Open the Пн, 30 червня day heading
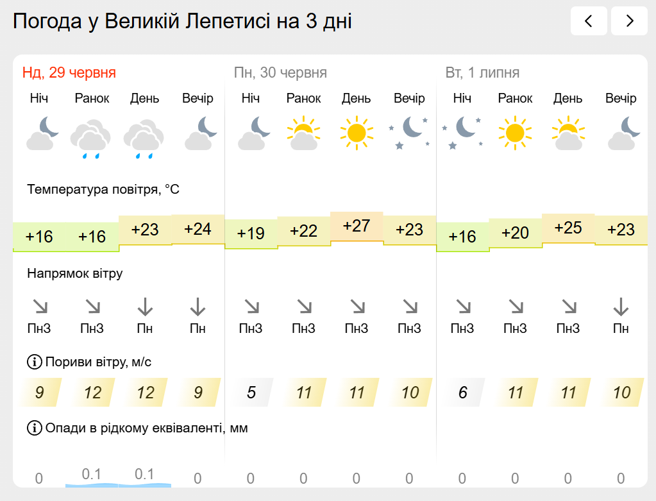 tap(280, 72)
